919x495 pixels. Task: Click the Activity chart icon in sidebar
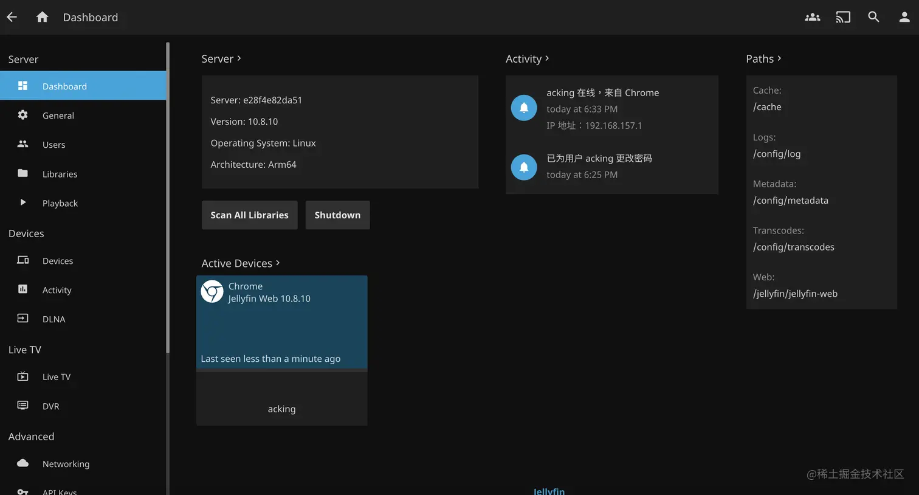click(x=22, y=289)
